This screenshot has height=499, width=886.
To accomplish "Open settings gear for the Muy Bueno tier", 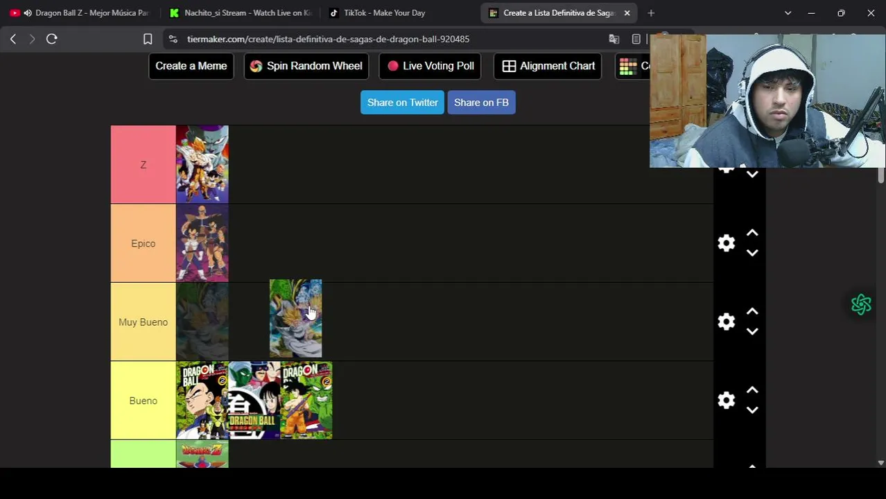I will 726,322.
